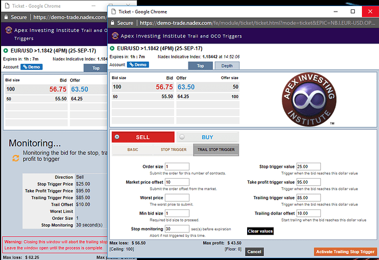Click the Trail Offset $10.00 value
379x260 pixels.
tap(83, 204)
